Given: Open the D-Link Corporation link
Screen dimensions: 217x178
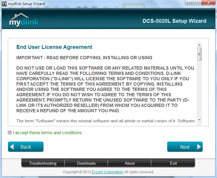Looking at the screenshot, I should (108, 172).
